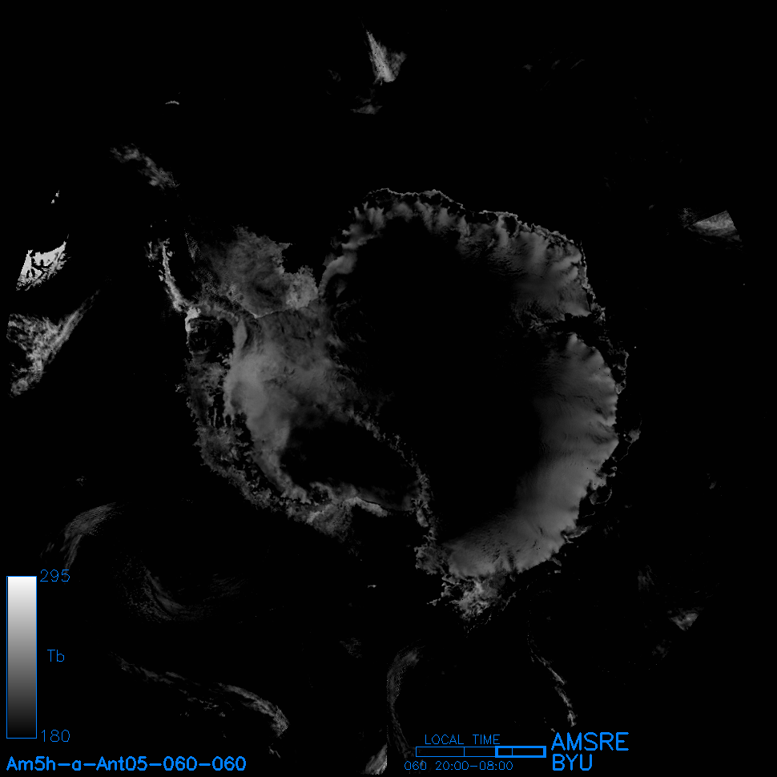Screen dimensions: 777x777
Task: Click the 295 maximum scale value
Action: point(54,577)
